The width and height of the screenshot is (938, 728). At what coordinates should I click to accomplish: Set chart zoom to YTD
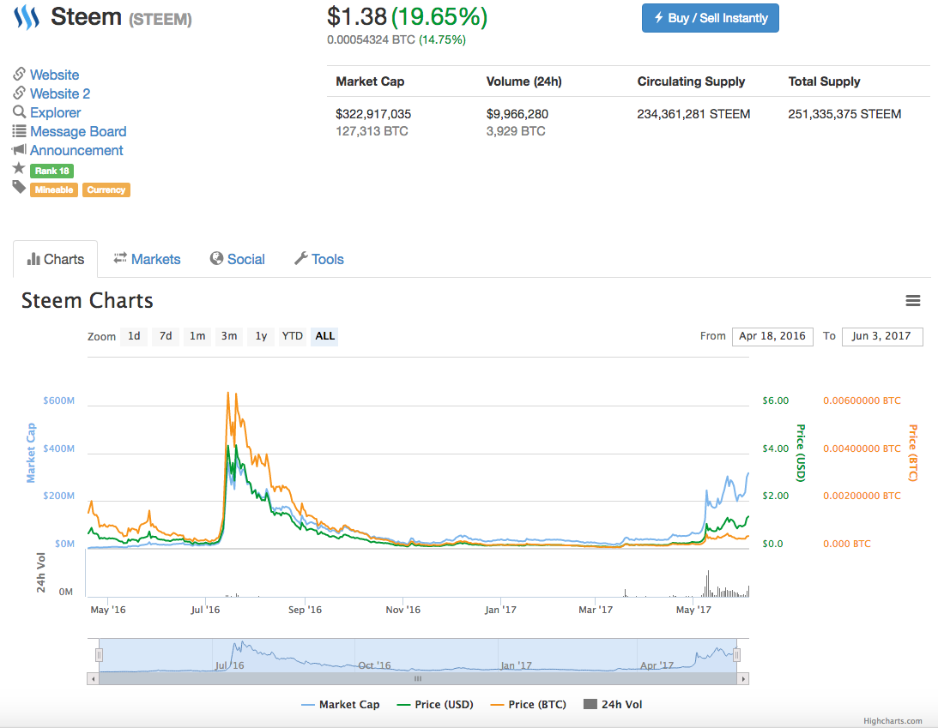(x=293, y=336)
